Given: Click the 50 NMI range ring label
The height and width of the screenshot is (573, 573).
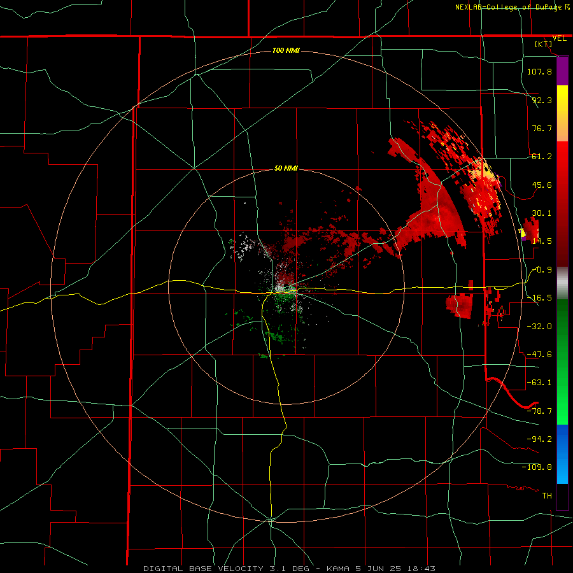Looking at the screenshot, I should (286, 168).
